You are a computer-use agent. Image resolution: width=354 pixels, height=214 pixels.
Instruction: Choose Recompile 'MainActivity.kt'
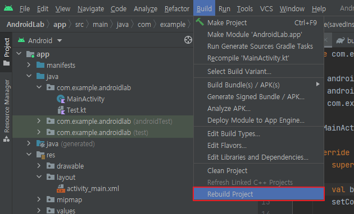coord(258,58)
